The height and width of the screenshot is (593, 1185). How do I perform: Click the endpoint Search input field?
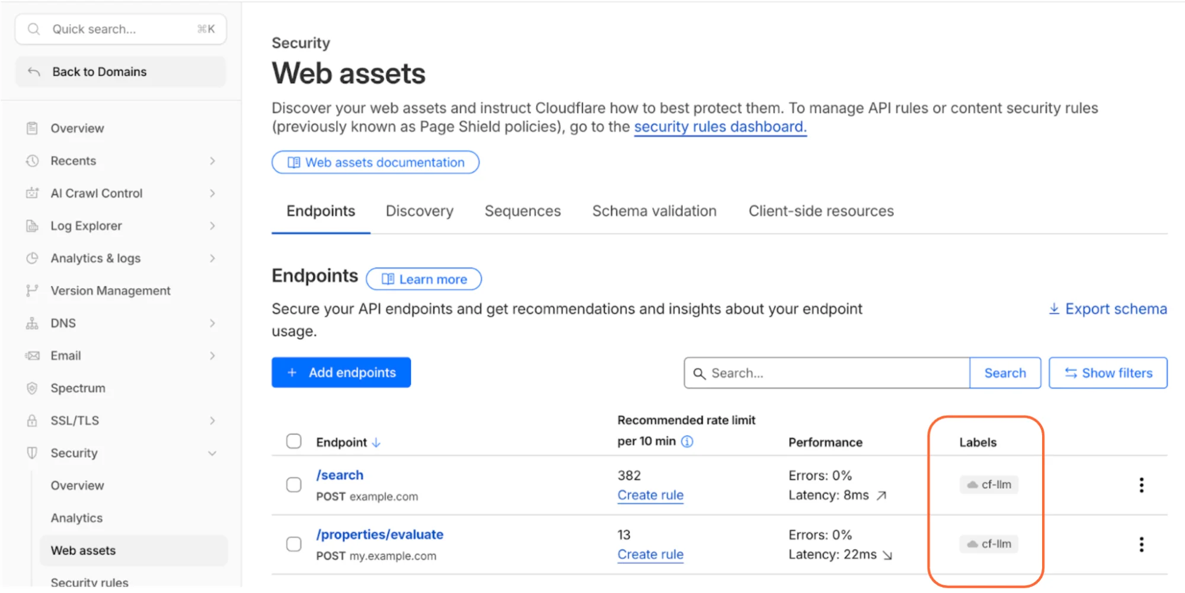click(824, 372)
